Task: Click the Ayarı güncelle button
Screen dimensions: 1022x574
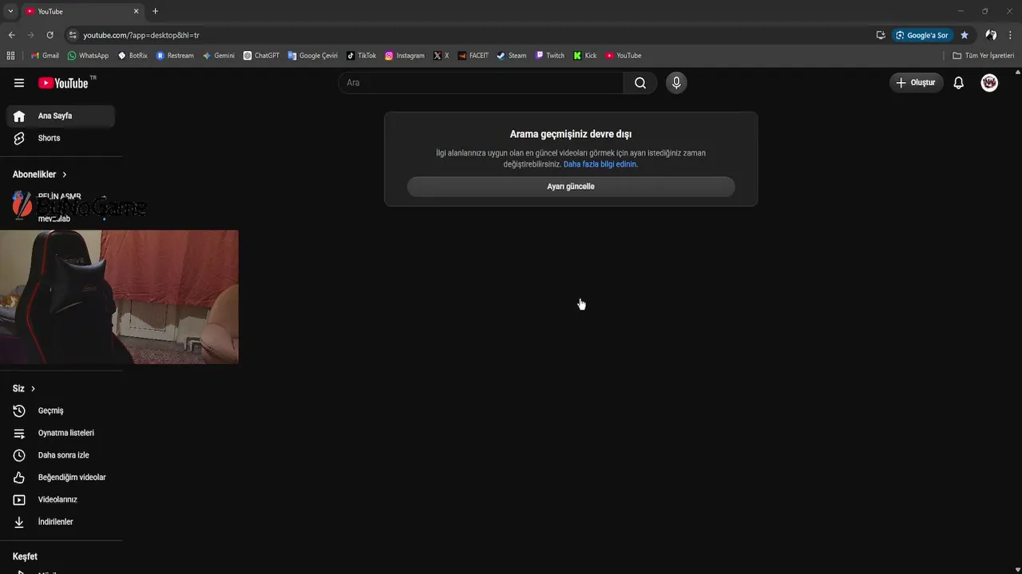Action: click(571, 187)
